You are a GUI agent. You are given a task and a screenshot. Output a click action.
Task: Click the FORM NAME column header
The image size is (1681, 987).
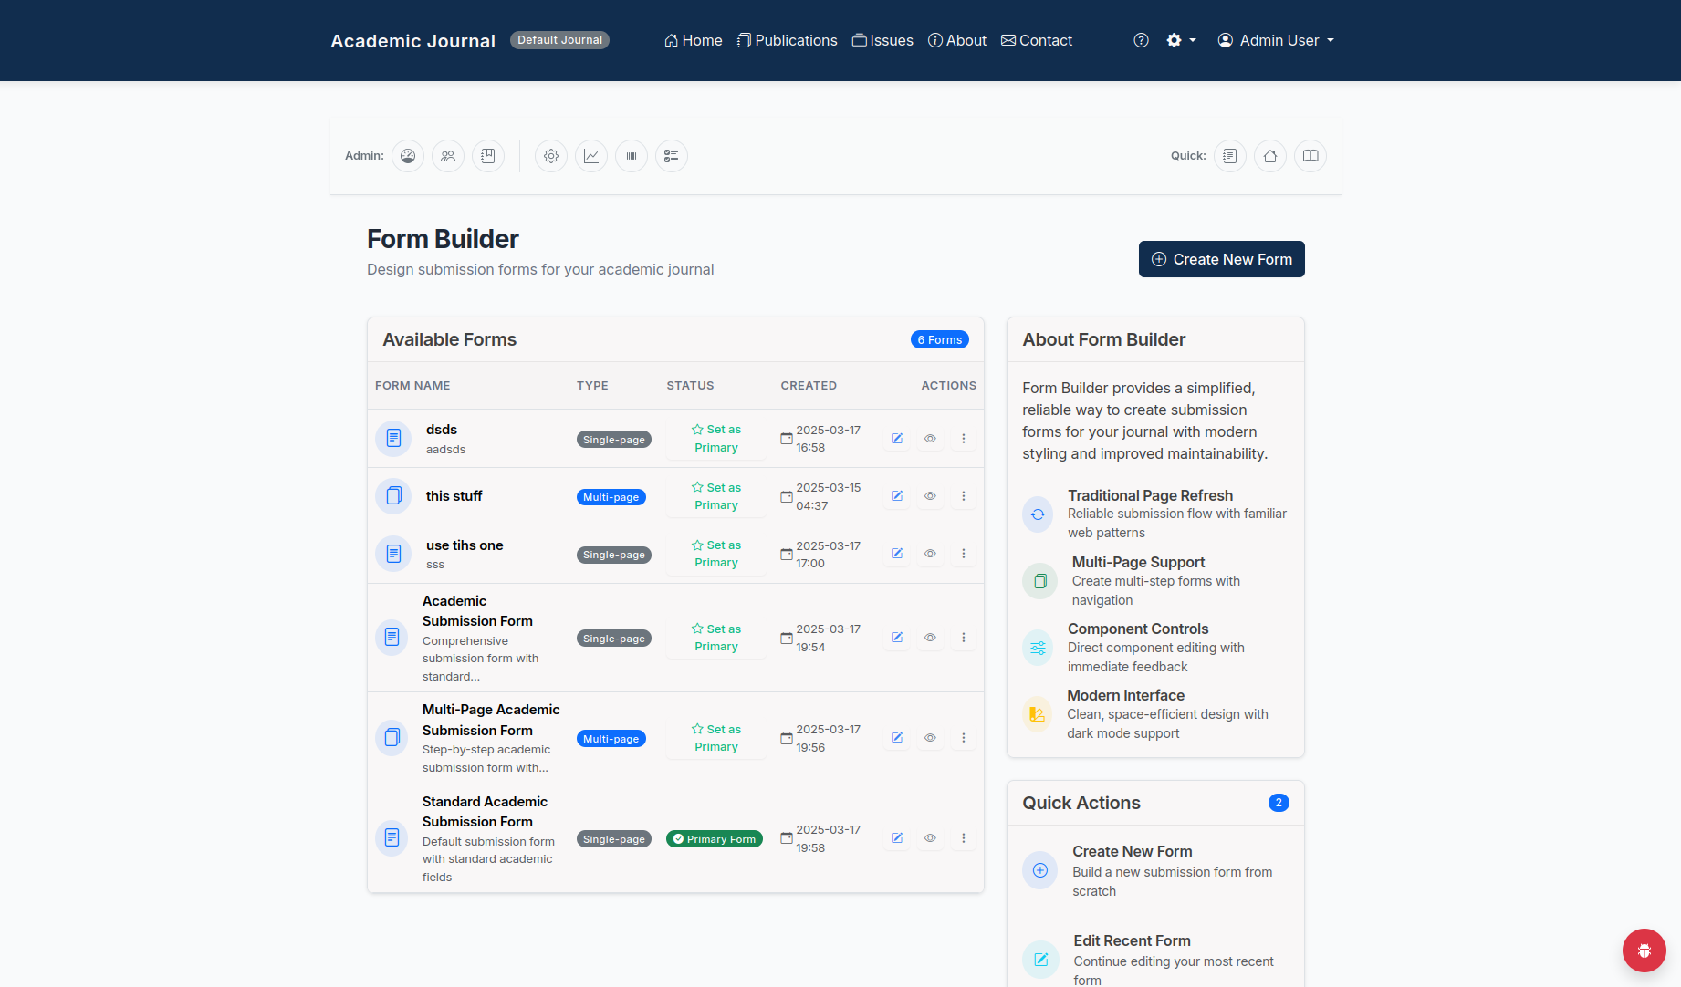click(412, 386)
